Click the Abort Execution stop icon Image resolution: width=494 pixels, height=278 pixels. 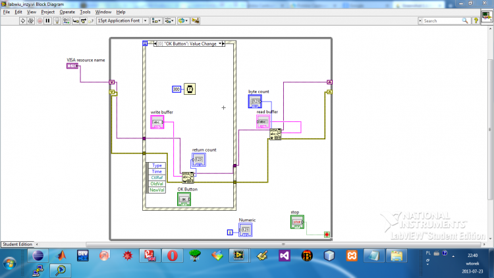40,21
